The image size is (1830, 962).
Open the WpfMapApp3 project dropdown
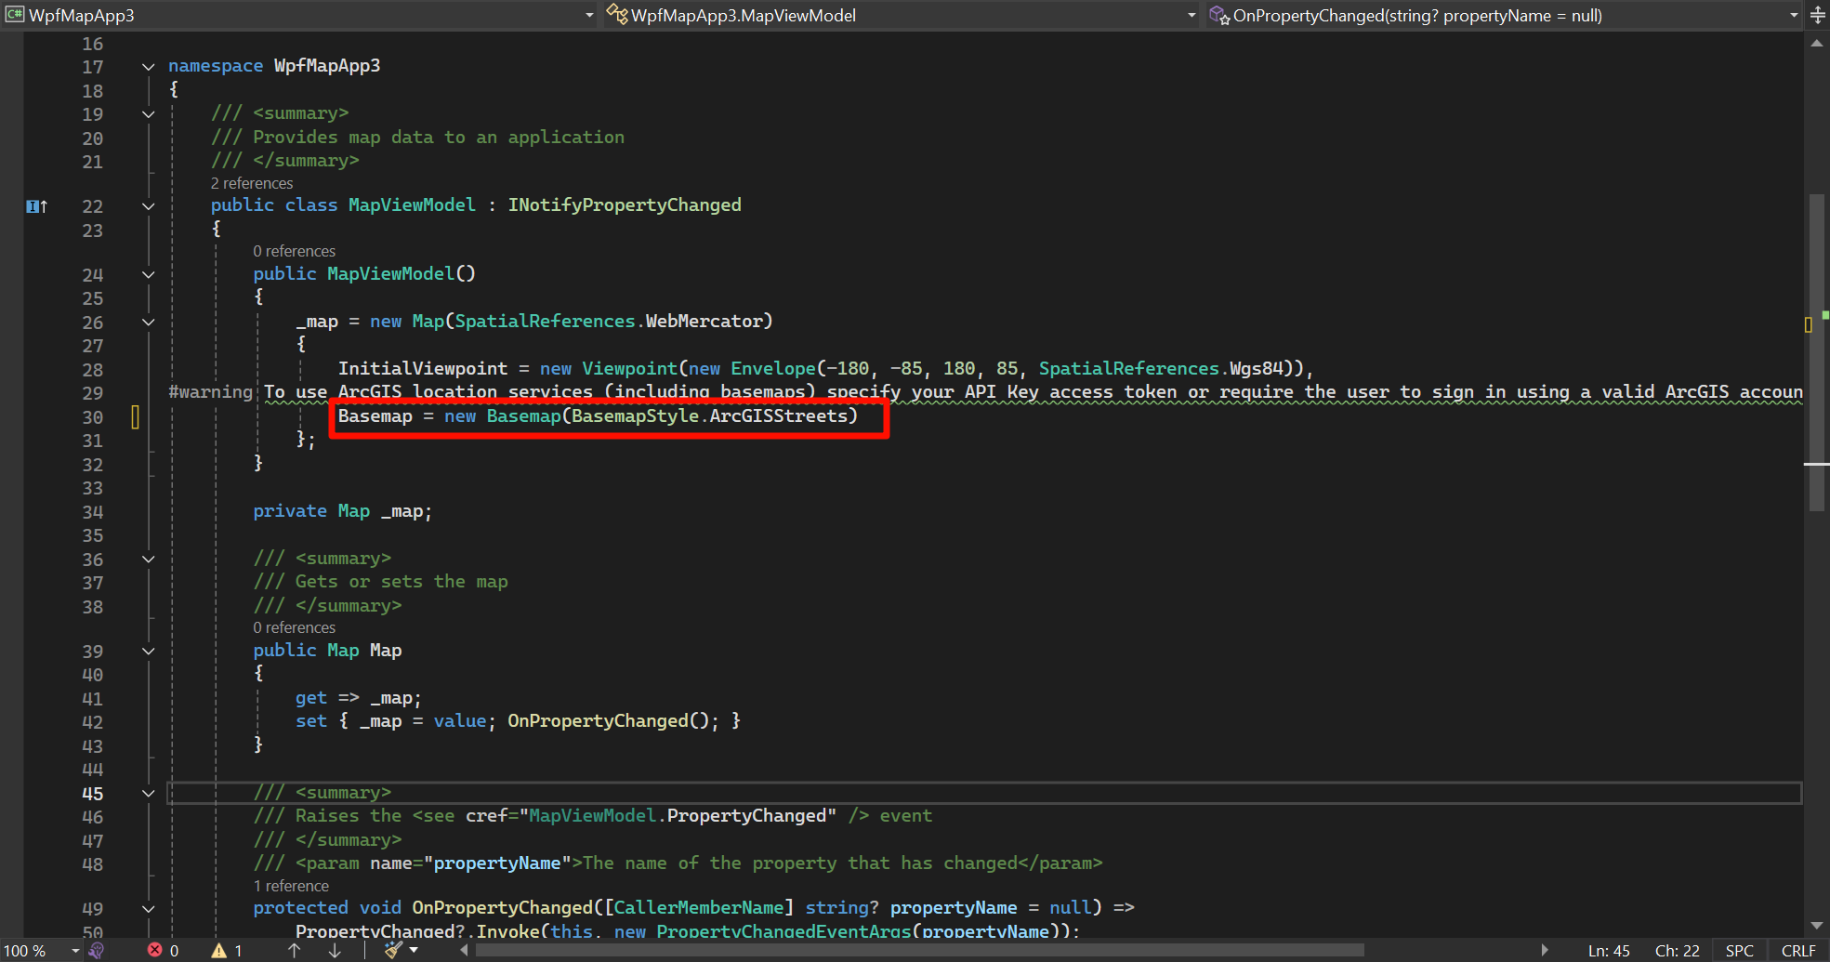click(589, 15)
